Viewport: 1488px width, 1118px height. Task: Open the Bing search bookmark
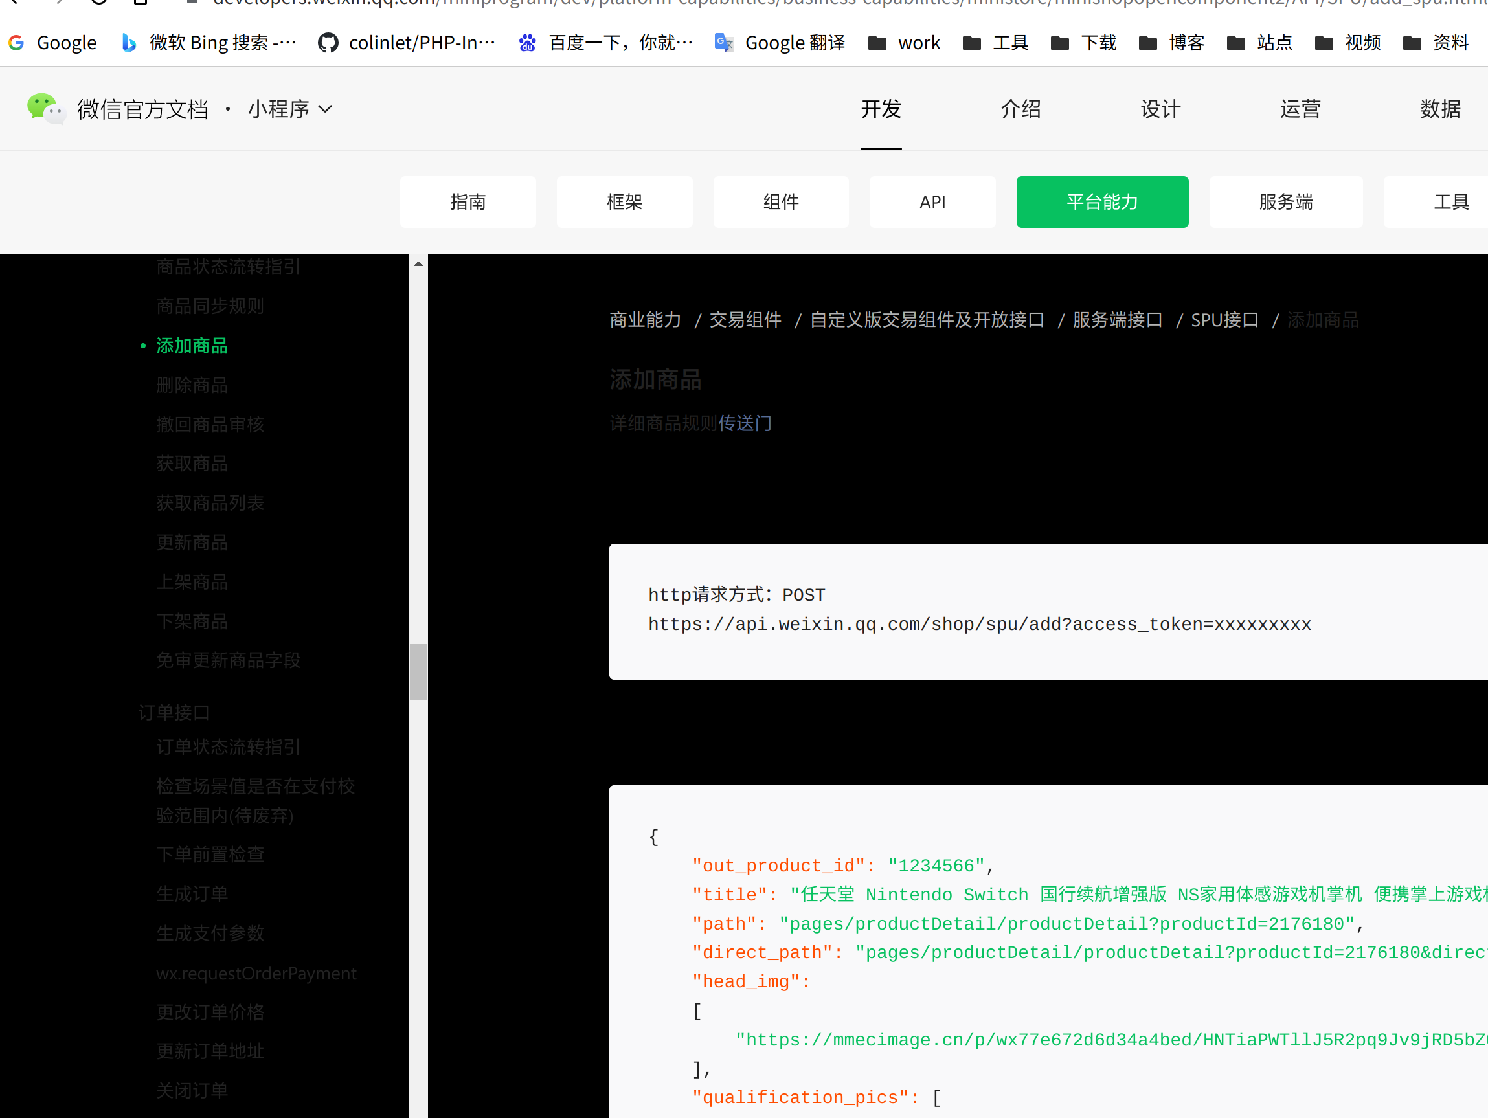pyautogui.click(x=208, y=43)
